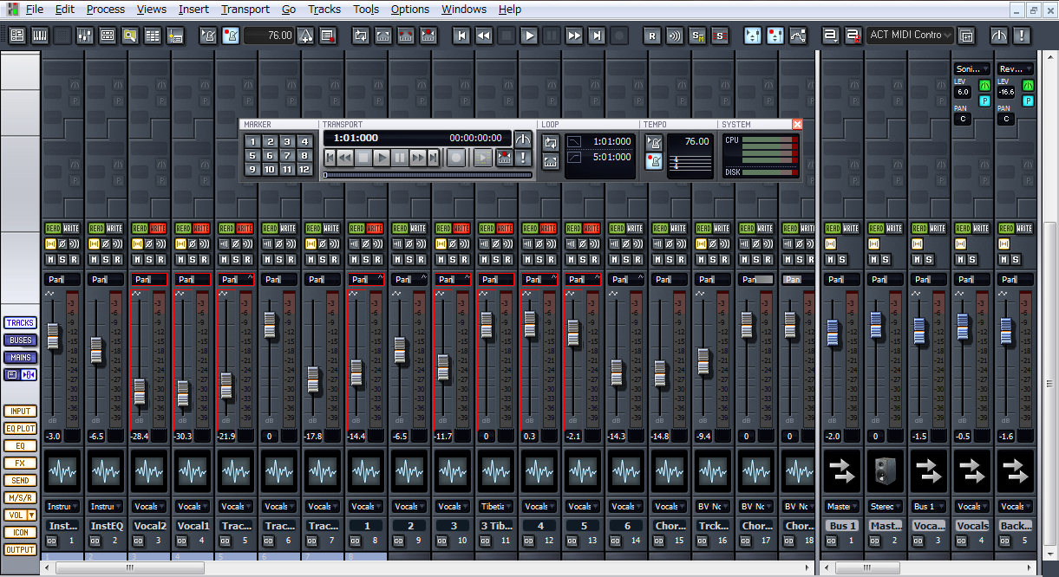1059x577 pixels.
Task: Open the Master output dropdown on Bus 1
Action: pos(842,507)
